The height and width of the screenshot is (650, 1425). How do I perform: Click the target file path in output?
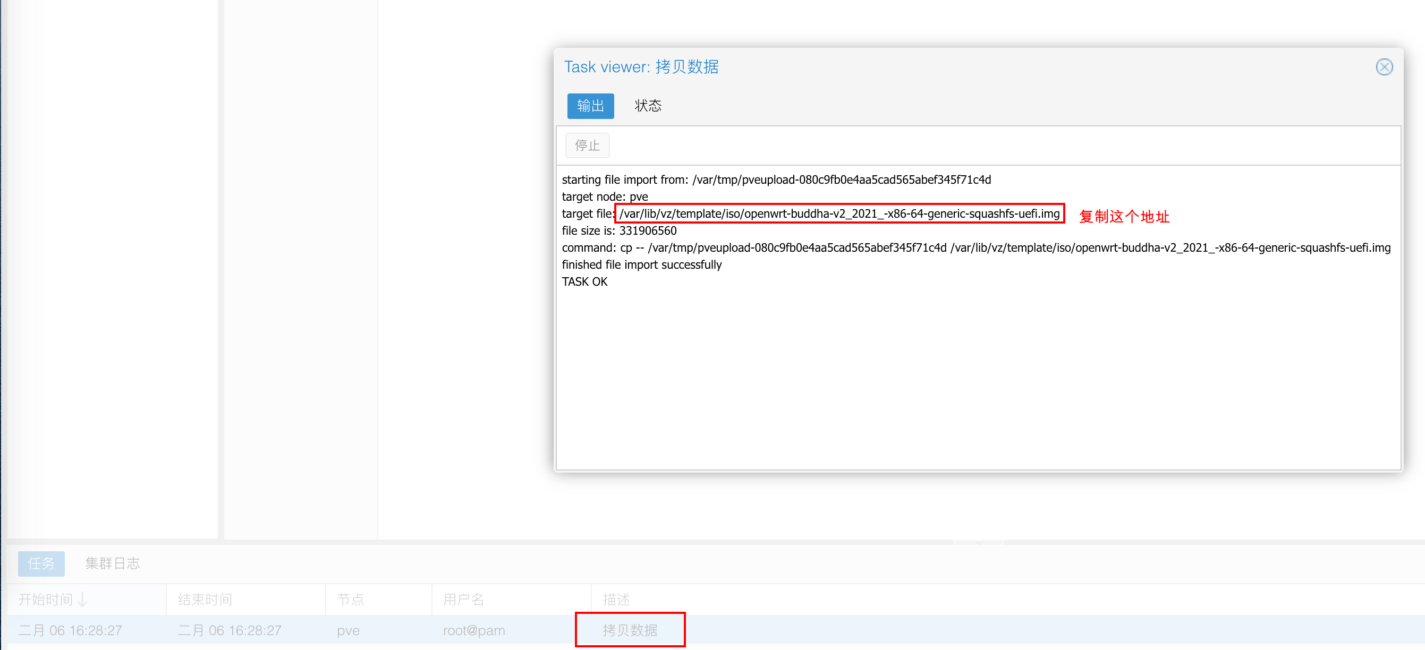click(x=838, y=214)
